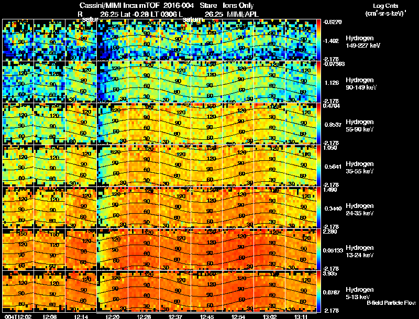This screenshot has height=319, width=419.
Task: Click the '13:02' time axis label
Action: 270,316
